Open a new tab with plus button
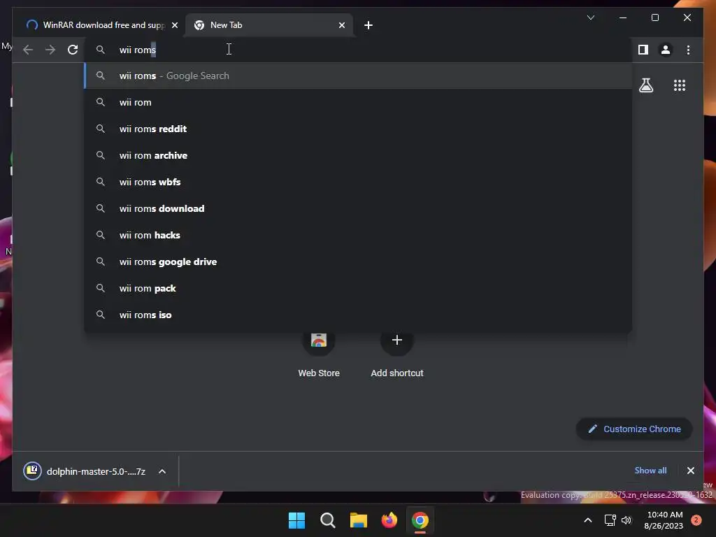This screenshot has height=537, width=716. (368, 25)
